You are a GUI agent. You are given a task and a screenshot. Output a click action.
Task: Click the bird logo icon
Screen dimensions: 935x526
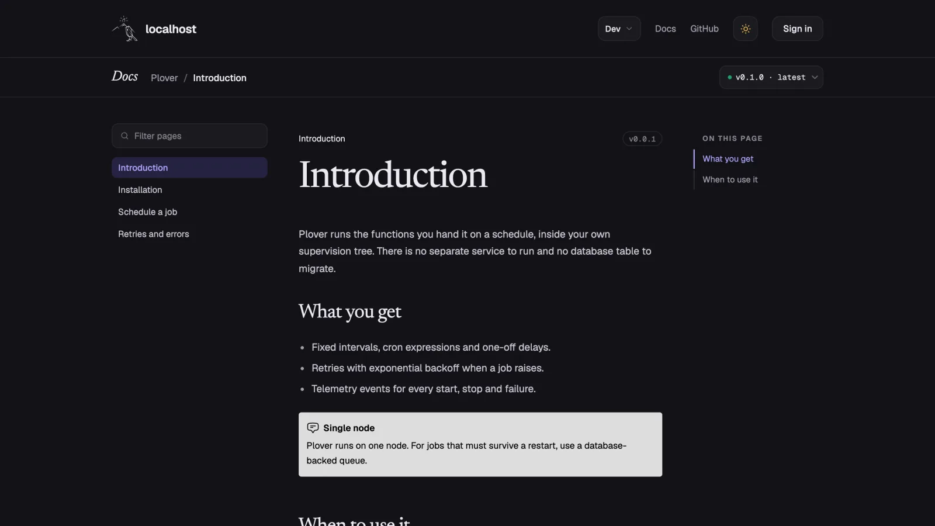click(x=125, y=29)
